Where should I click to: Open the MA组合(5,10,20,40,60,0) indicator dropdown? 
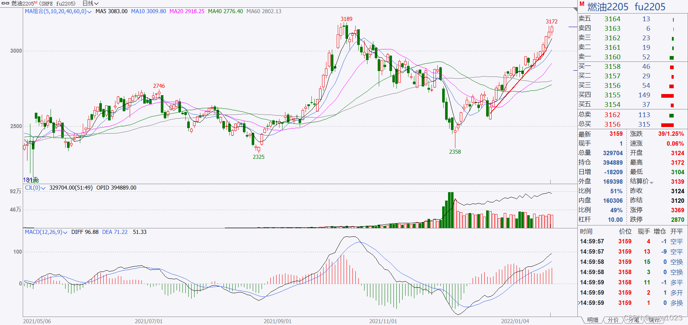(58, 11)
